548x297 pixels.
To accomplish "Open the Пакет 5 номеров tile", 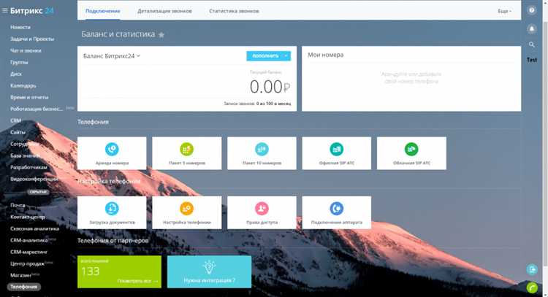I will click(186, 153).
